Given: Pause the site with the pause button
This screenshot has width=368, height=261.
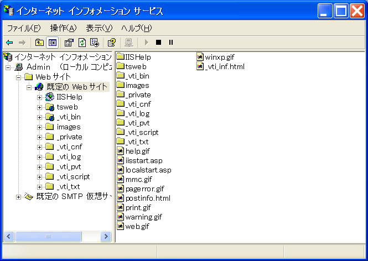Looking at the screenshot, I should tap(171, 42).
